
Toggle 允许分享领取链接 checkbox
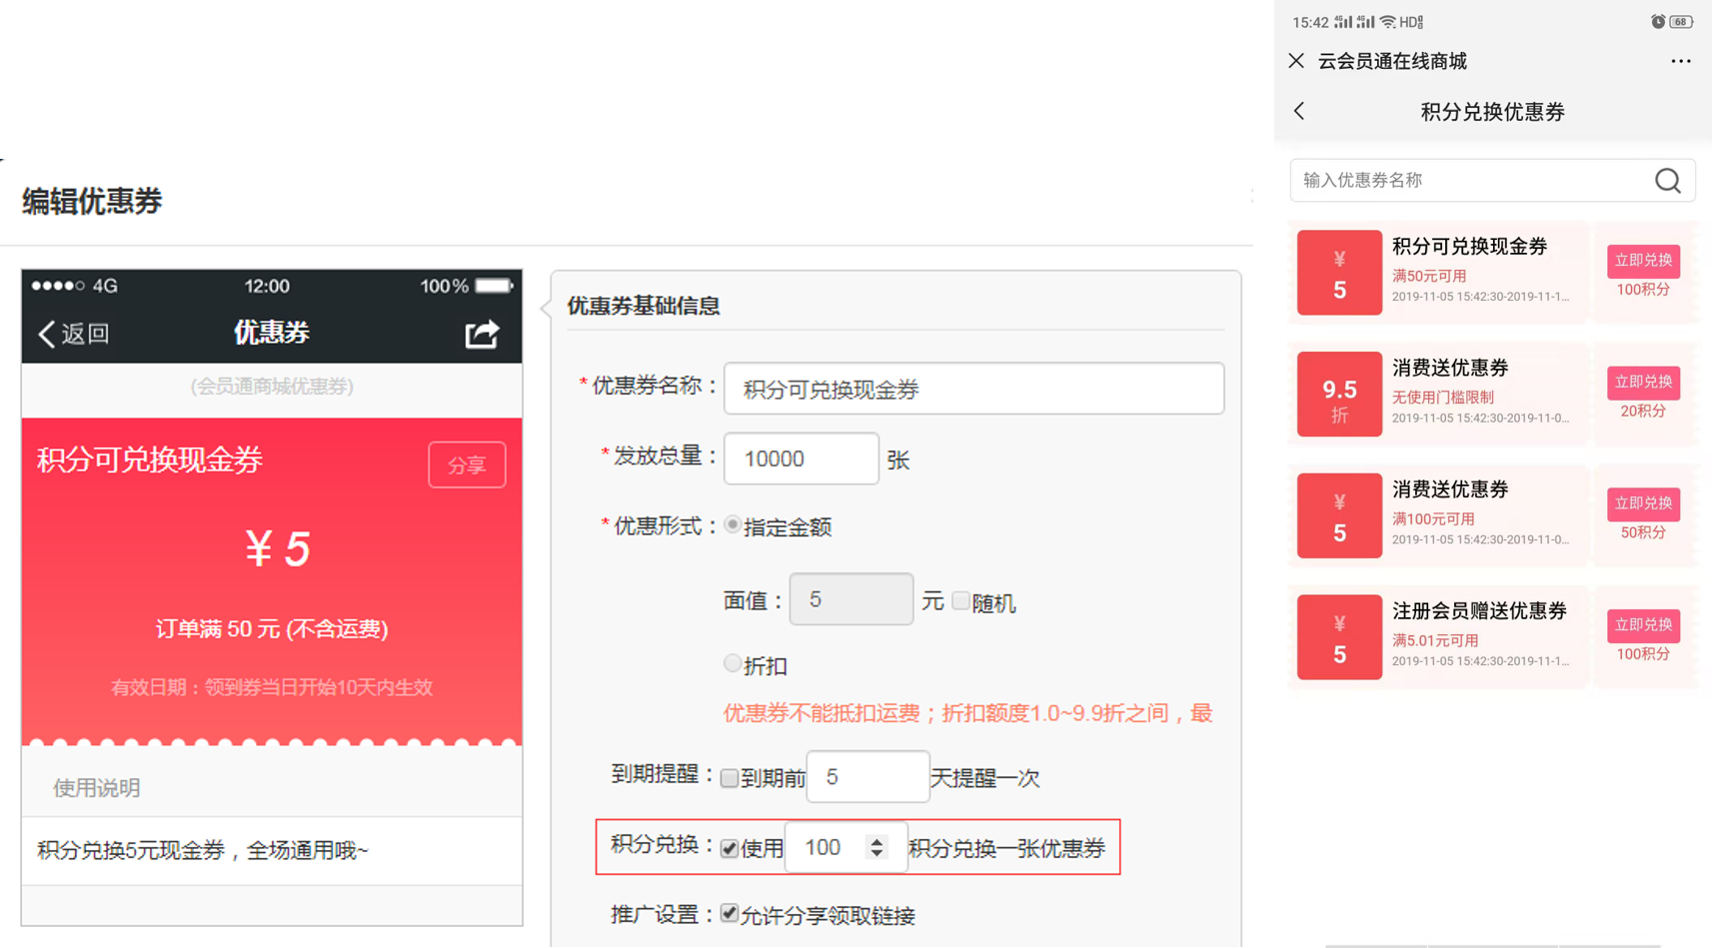coord(730,913)
